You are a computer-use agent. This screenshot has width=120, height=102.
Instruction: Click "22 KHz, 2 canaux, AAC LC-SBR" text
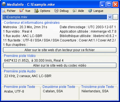coord(28,76)
